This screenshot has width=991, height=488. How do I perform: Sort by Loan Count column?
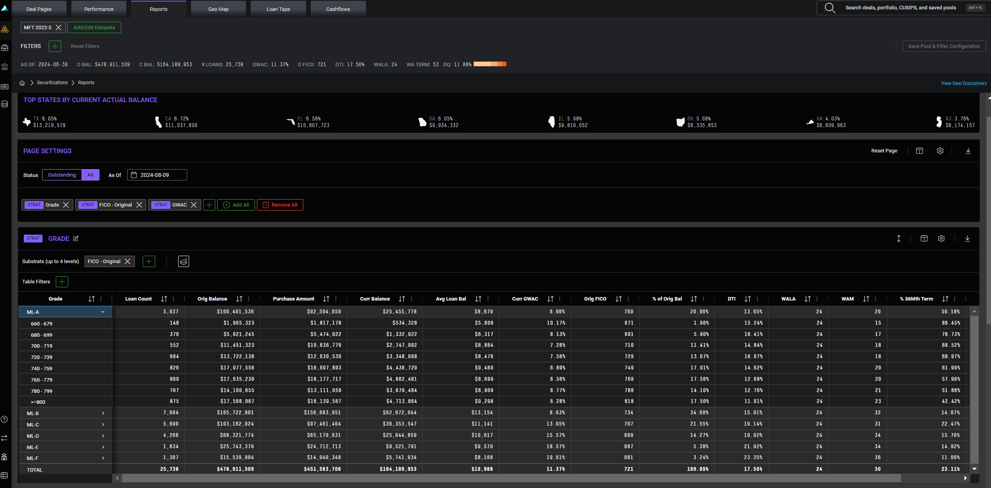(164, 299)
